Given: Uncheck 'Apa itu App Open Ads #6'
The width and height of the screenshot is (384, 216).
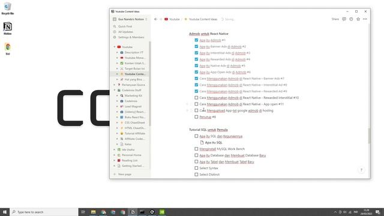Looking at the screenshot, I should [x=196, y=72].
